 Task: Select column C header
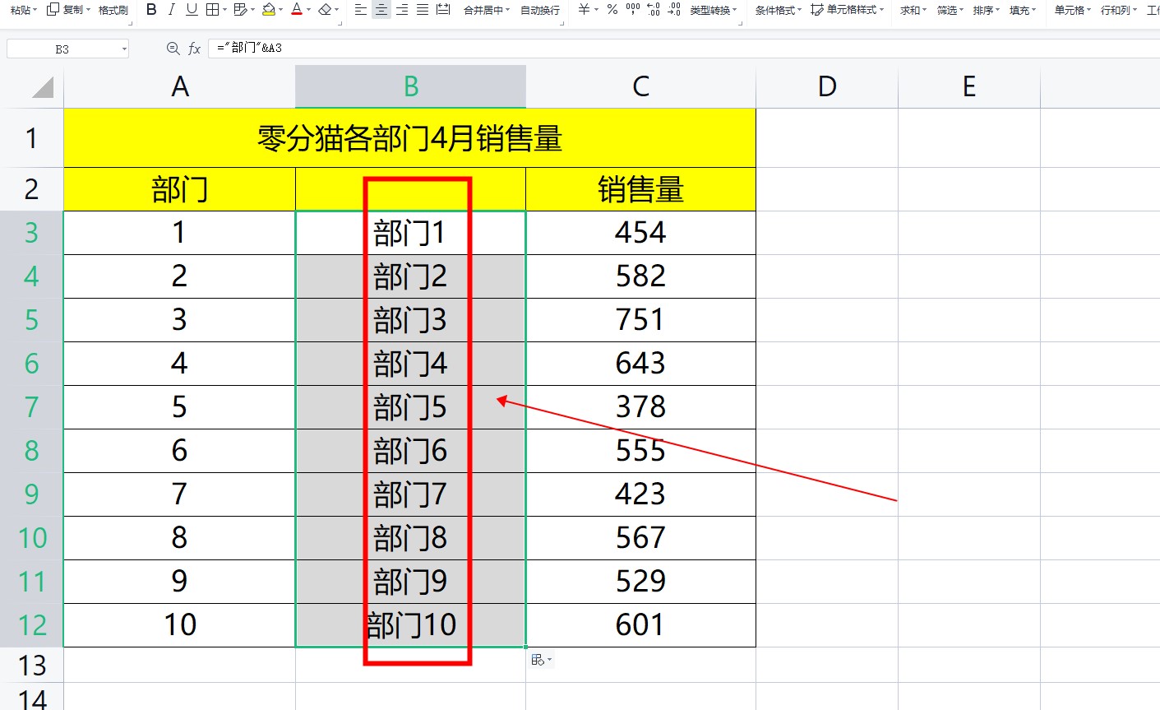click(x=640, y=86)
